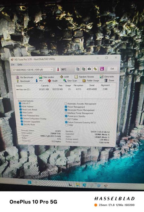Toggle the S.M.A.R.T. checkbox
The image size is (144, 212).
pyautogui.click(x=20, y=104)
